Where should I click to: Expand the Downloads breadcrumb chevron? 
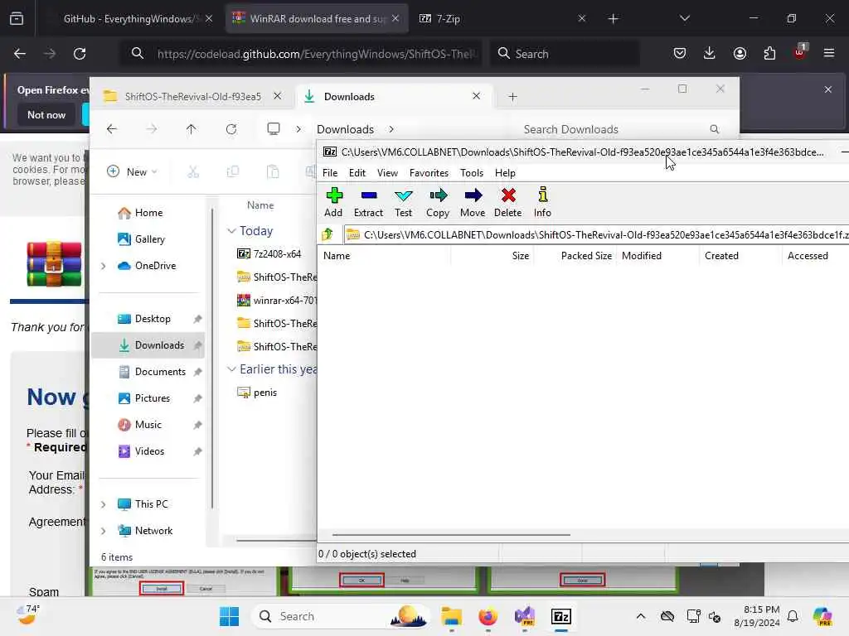coord(391,129)
